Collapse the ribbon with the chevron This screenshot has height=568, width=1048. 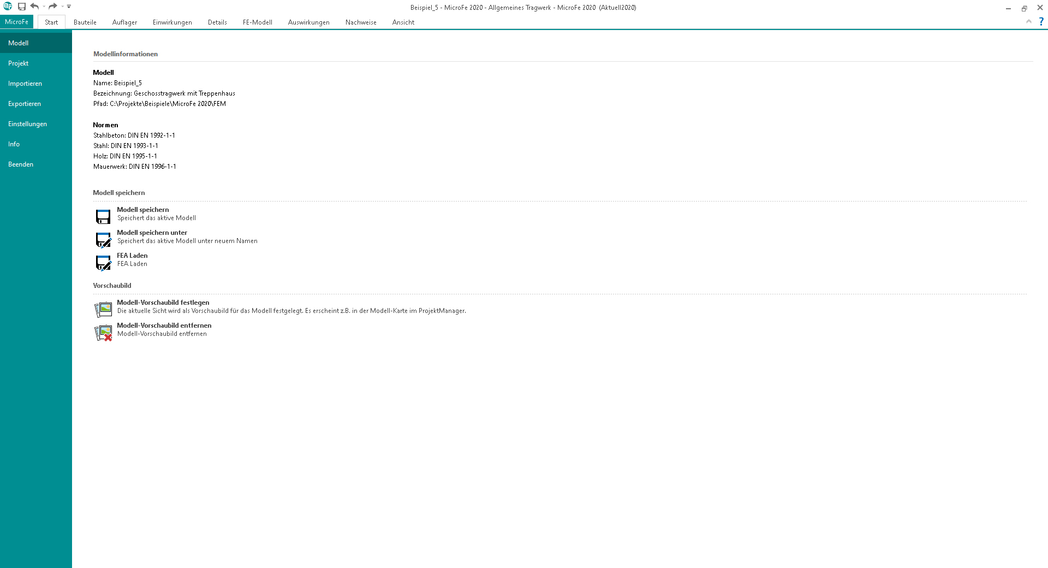click(1029, 21)
